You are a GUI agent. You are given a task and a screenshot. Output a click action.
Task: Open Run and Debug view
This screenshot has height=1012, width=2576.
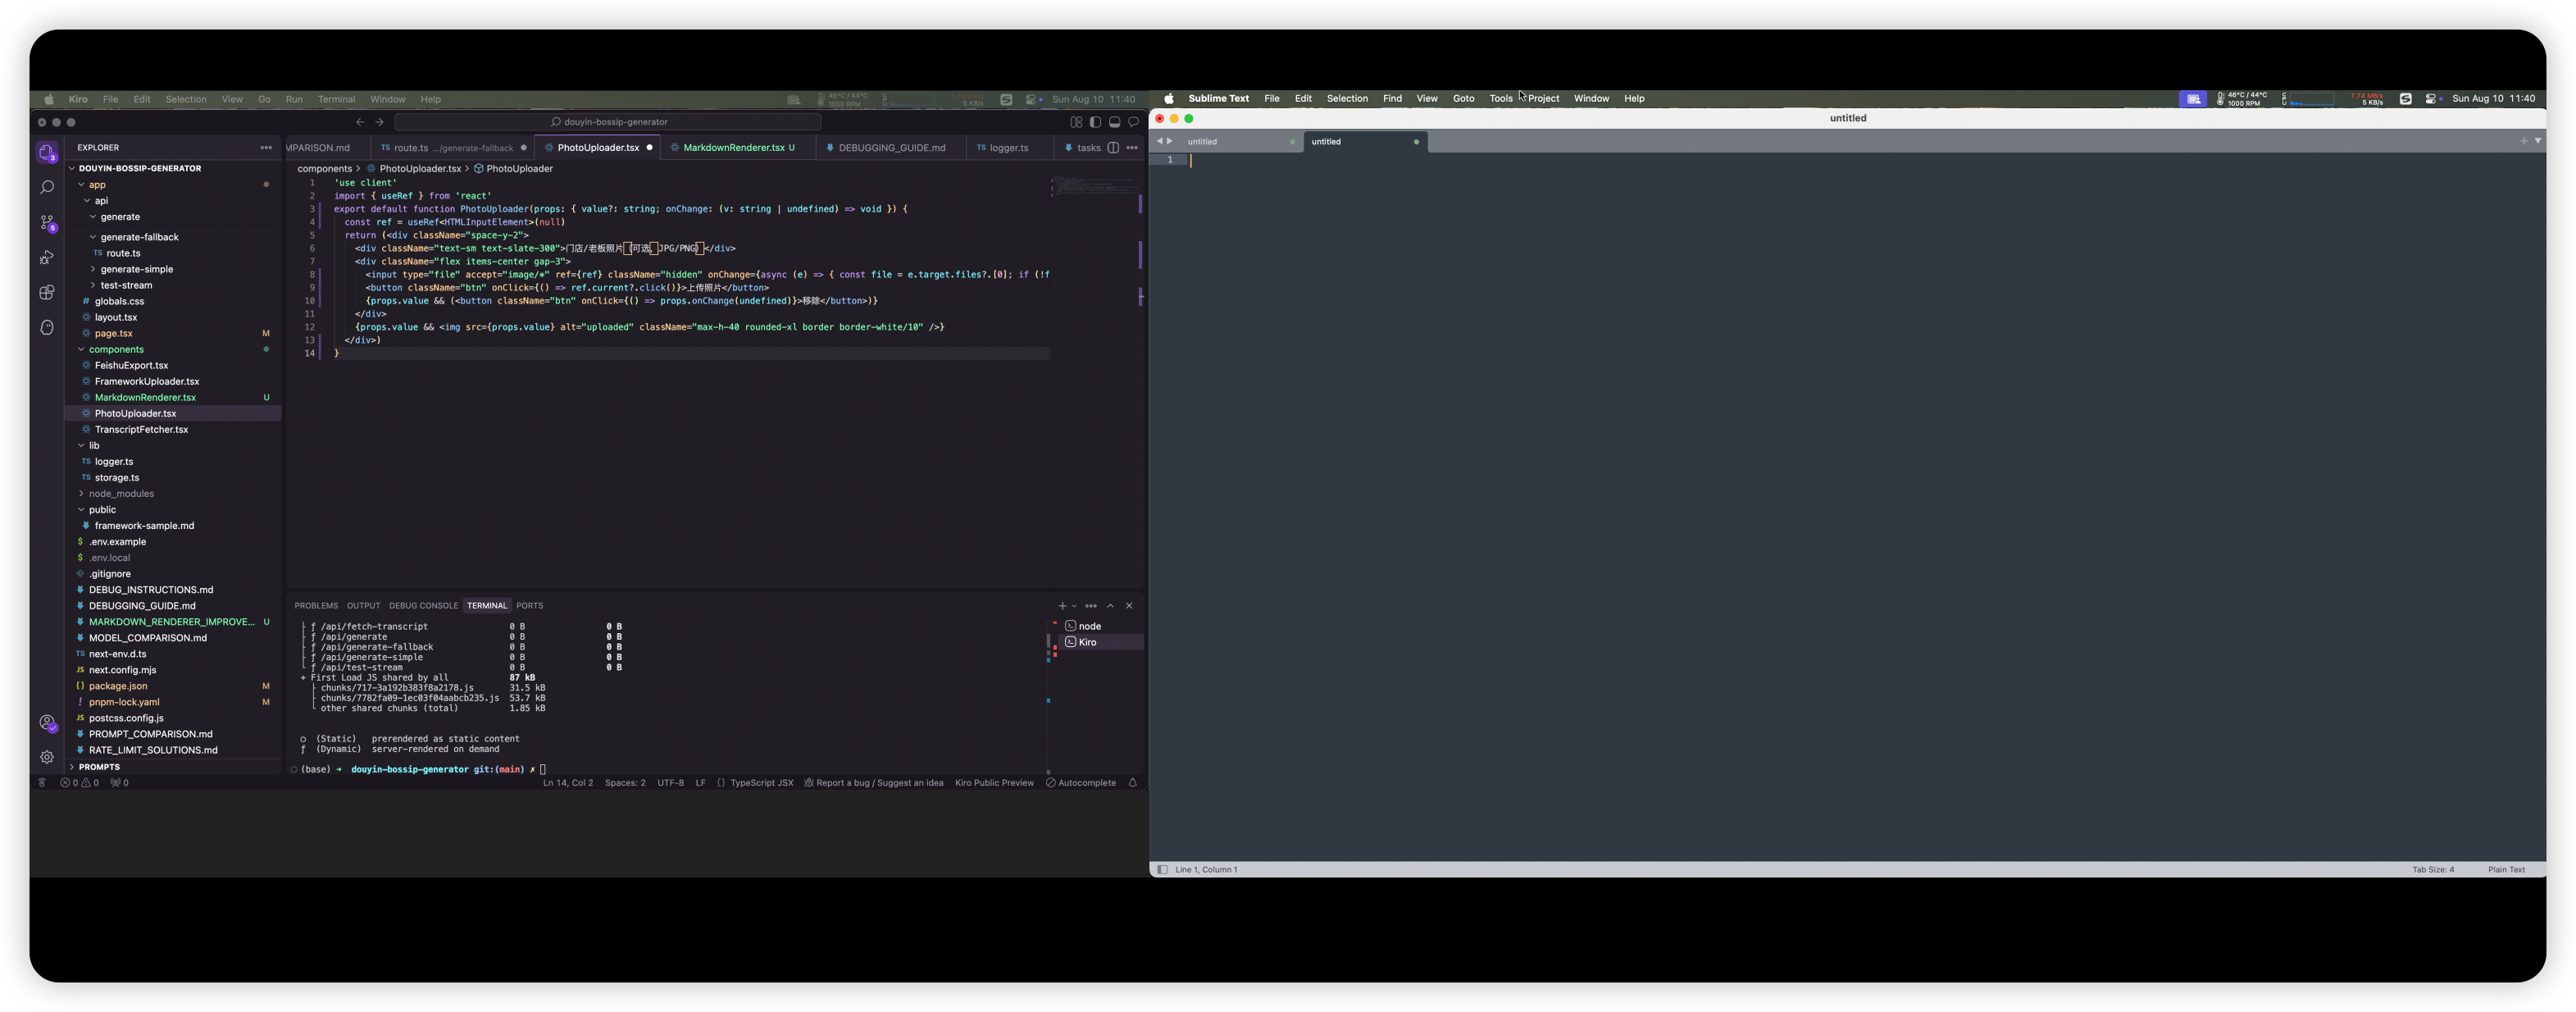tap(47, 258)
